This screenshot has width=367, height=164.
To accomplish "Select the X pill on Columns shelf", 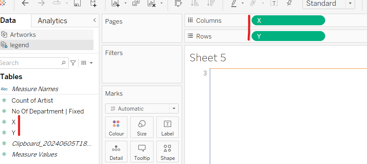I will coord(288,20).
